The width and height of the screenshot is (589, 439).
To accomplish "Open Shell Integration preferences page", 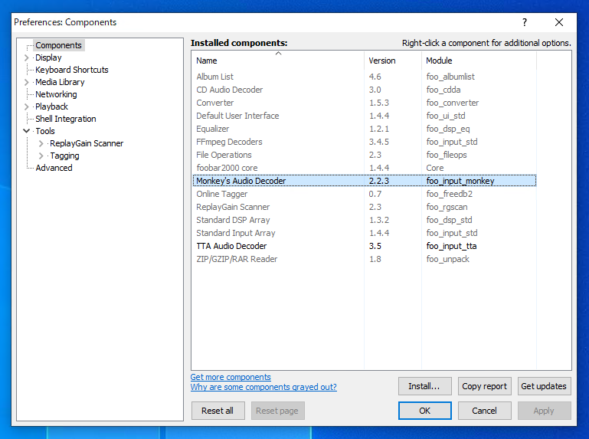I will pyautogui.click(x=66, y=120).
